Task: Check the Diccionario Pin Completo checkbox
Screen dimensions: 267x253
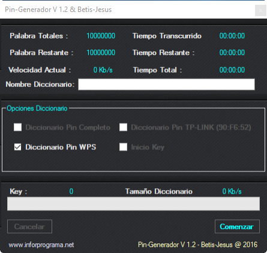Action: [17, 127]
